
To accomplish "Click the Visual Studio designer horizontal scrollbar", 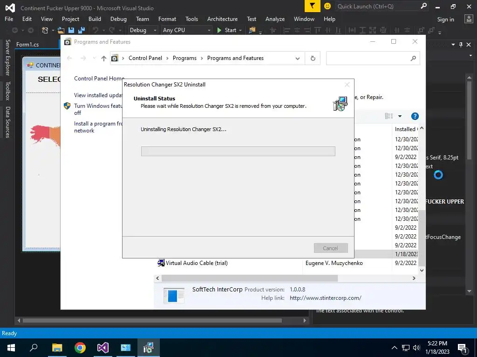I will [152, 320].
